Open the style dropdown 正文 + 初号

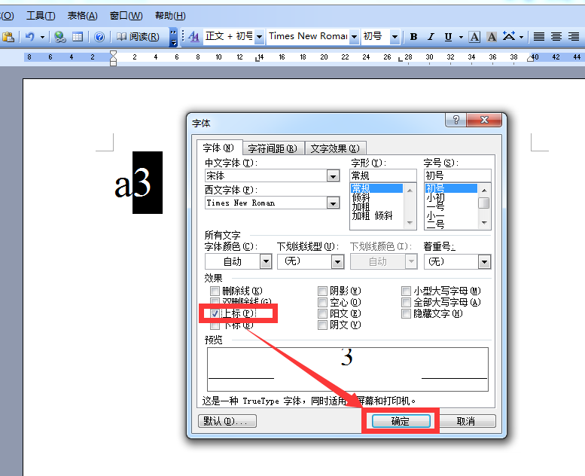pos(260,37)
